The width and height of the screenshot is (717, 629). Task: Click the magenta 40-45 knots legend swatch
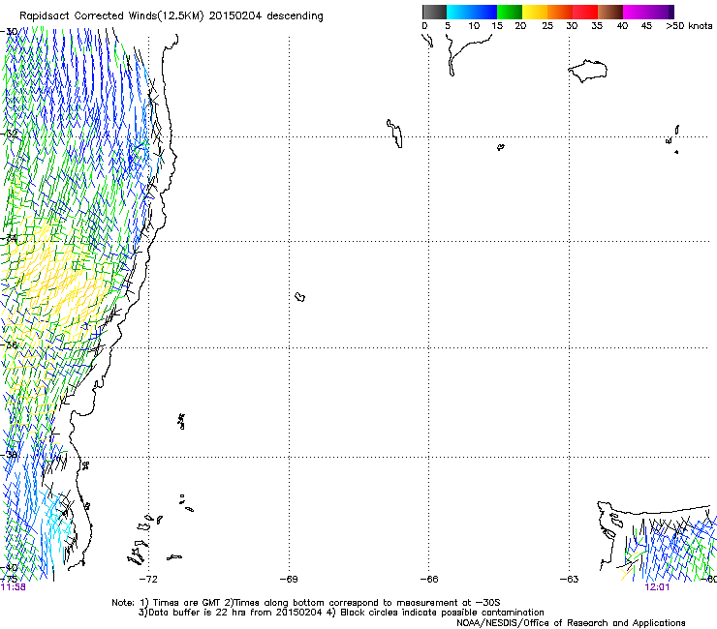636,12
